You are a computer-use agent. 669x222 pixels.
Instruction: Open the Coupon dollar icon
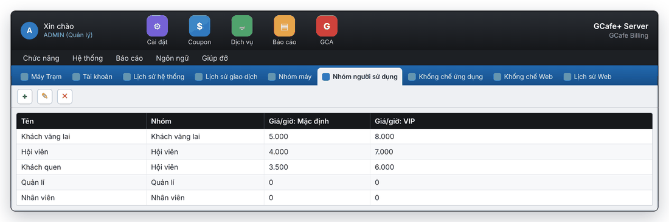click(x=199, y=26)
